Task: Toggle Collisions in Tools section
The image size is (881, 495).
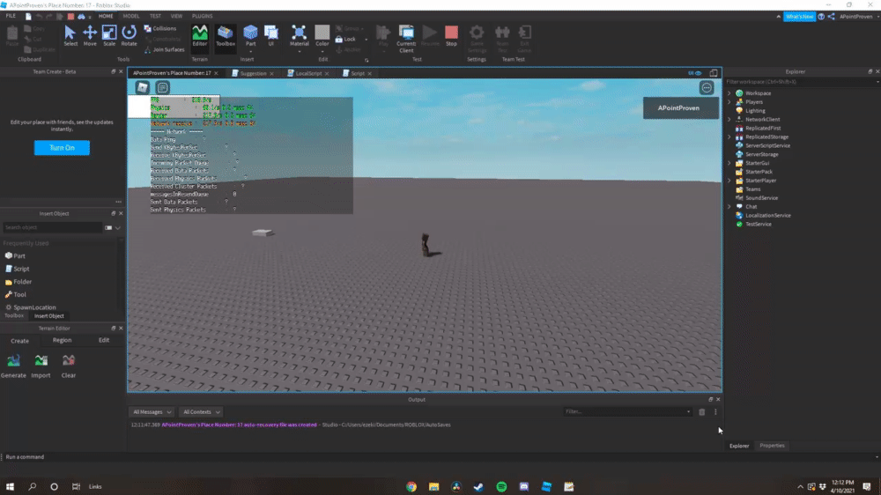Action: (x=160, y=28)
